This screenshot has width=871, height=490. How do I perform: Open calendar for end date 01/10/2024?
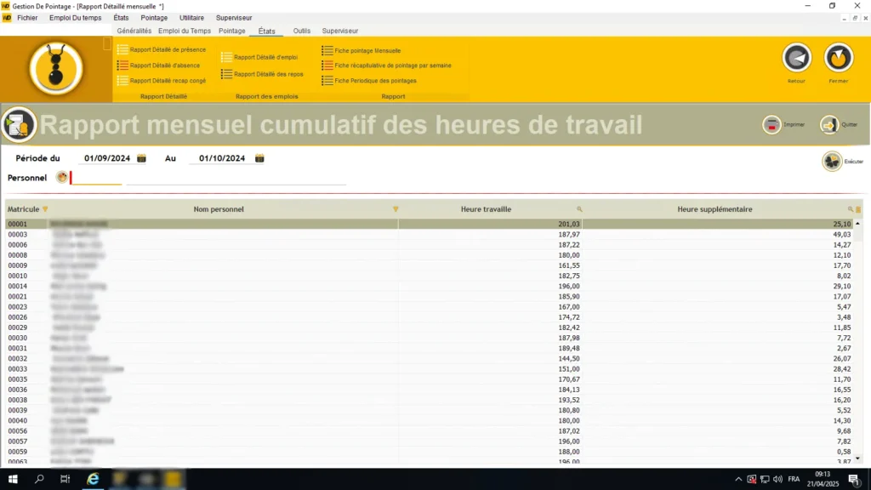pyautogui.click(x=259, y=158)
